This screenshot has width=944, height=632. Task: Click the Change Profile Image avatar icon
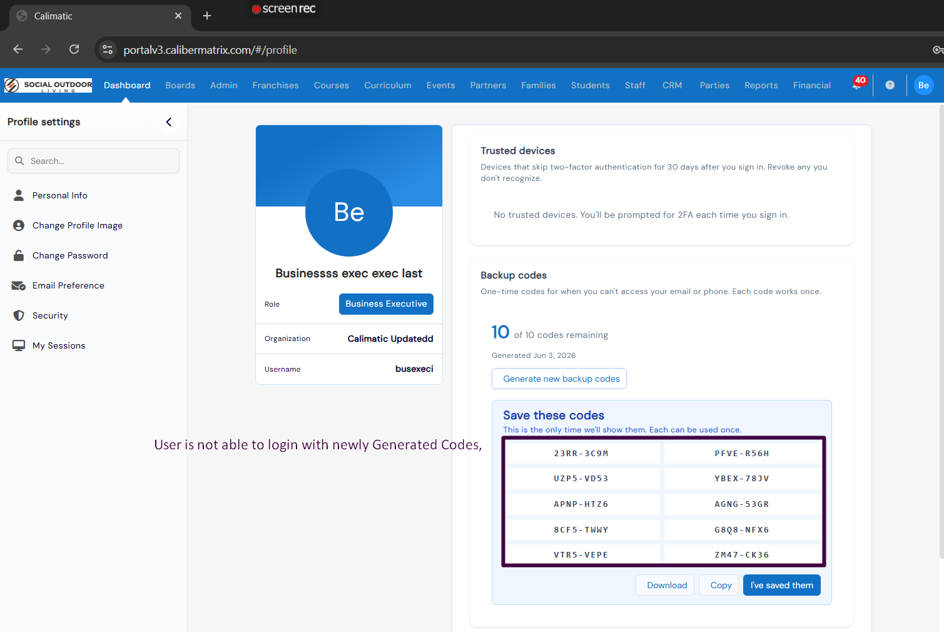(x=19, y=225)
